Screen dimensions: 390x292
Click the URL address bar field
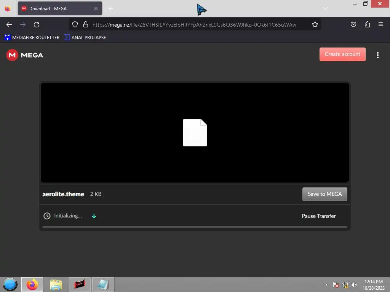pos(194,25)
